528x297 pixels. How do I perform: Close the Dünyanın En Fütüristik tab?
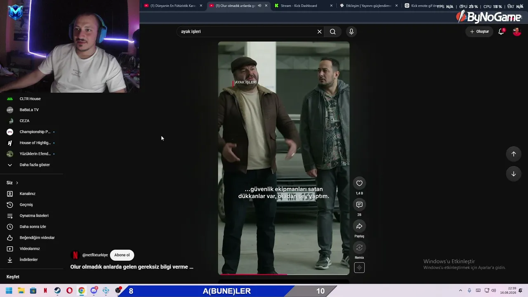pyautogui.click(x=201, y=6)
